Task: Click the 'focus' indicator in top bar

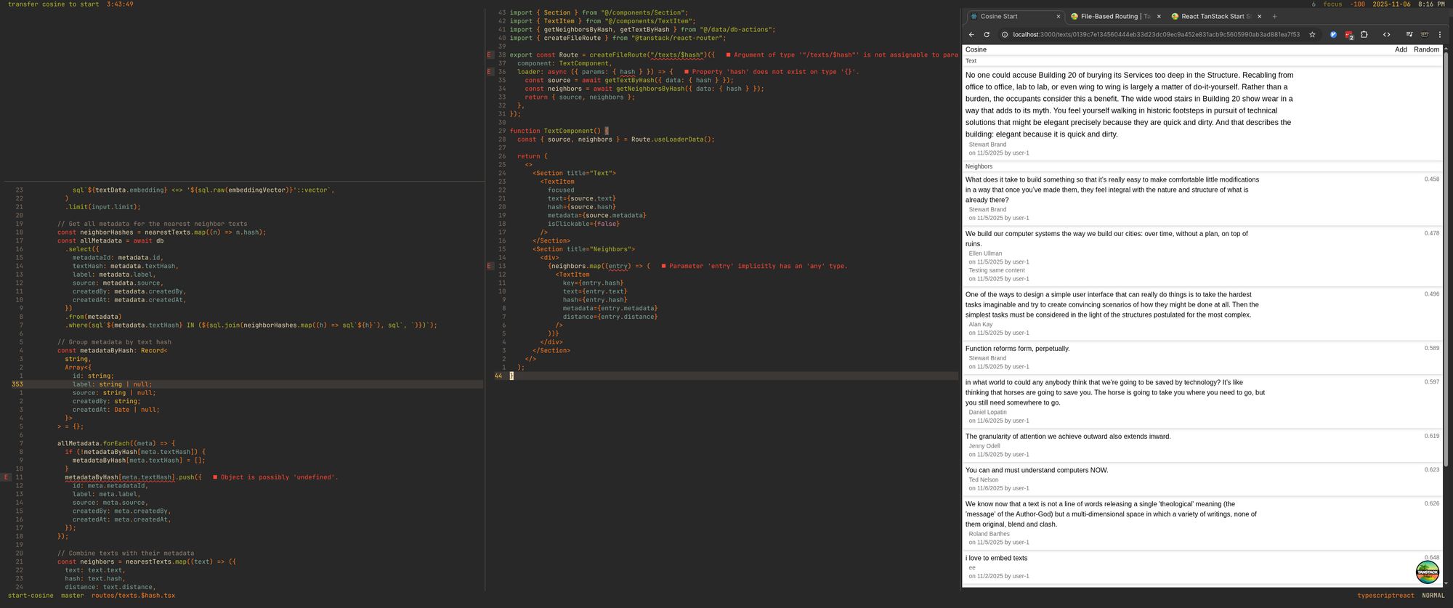Action: pos(1332,4)
